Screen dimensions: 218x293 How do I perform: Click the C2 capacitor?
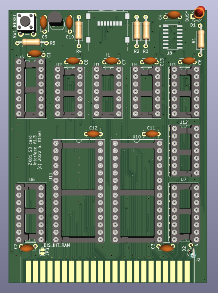(x=27, y=248)
